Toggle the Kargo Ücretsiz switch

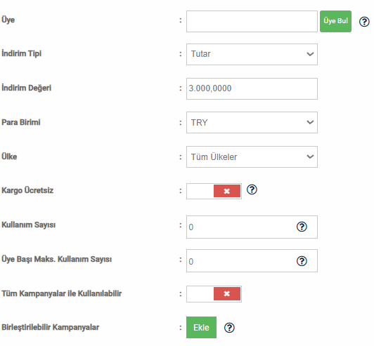point(214,191)
